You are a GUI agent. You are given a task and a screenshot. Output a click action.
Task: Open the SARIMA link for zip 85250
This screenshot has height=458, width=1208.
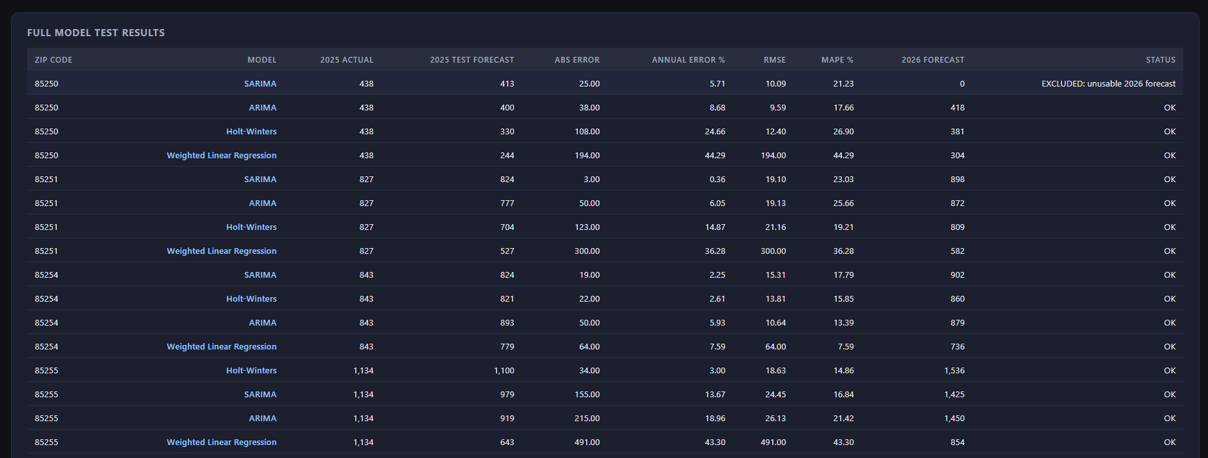pos(260,84)
